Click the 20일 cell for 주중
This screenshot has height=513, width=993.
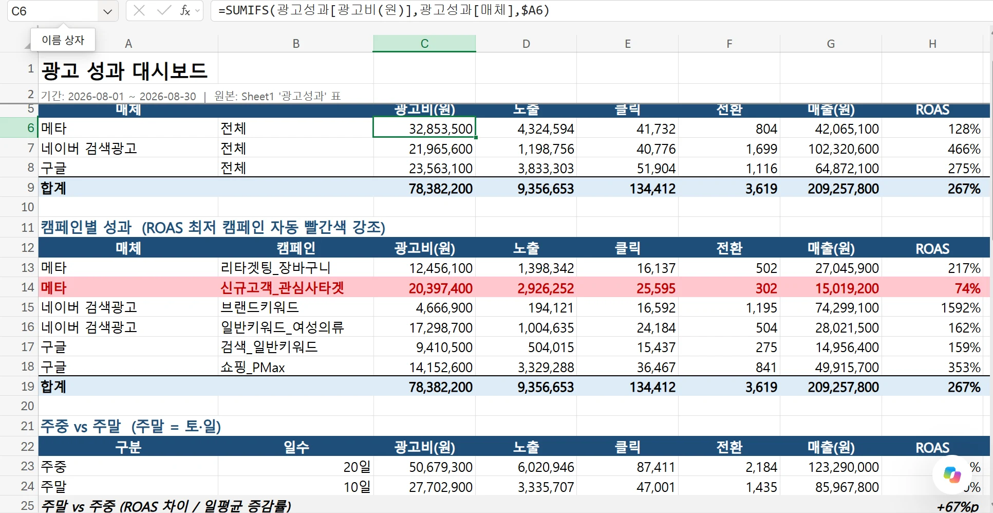tap(296, 467)
